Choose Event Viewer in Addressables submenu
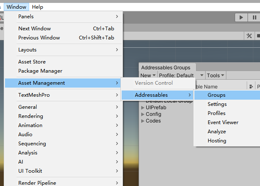 click(x=227, y=122)
